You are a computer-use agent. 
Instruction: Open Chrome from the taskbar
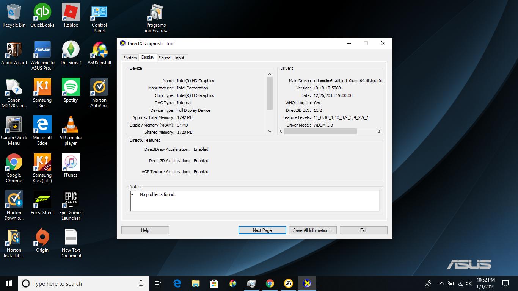point(270,283)
